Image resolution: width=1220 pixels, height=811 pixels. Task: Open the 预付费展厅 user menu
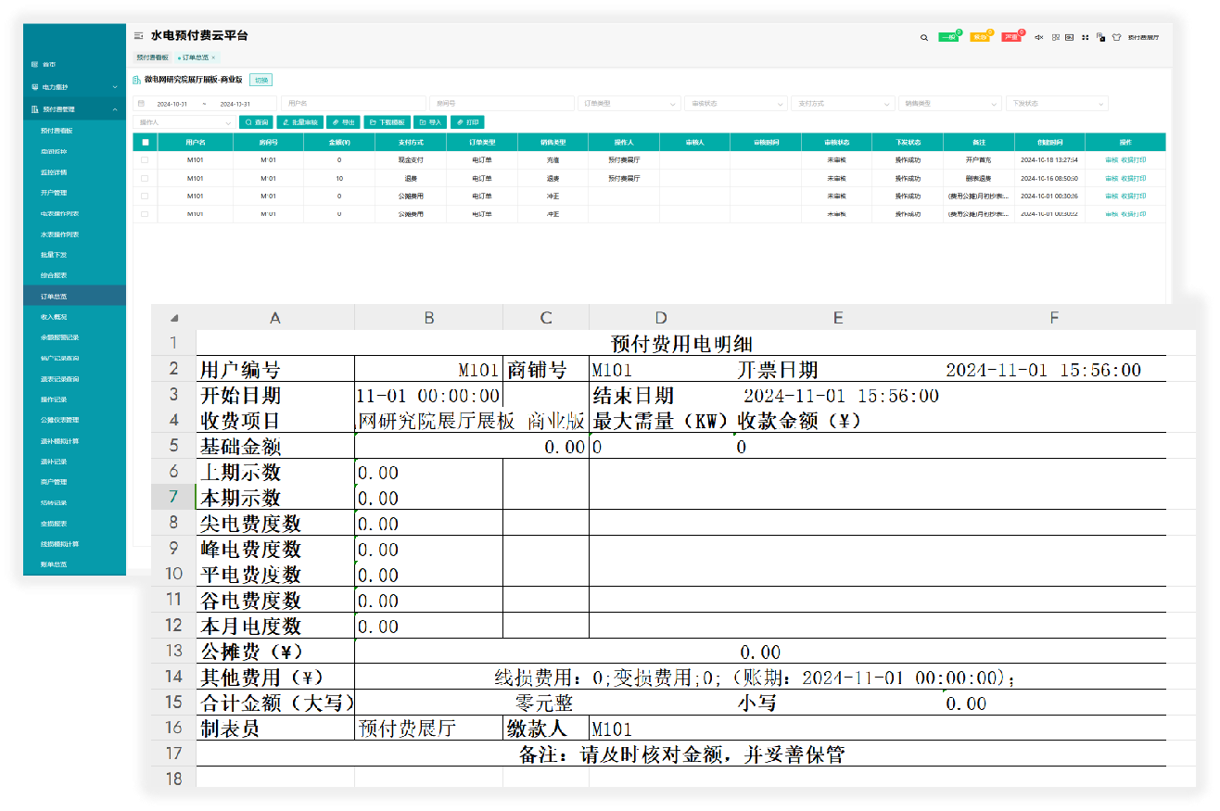click(x=1143, y=37)
